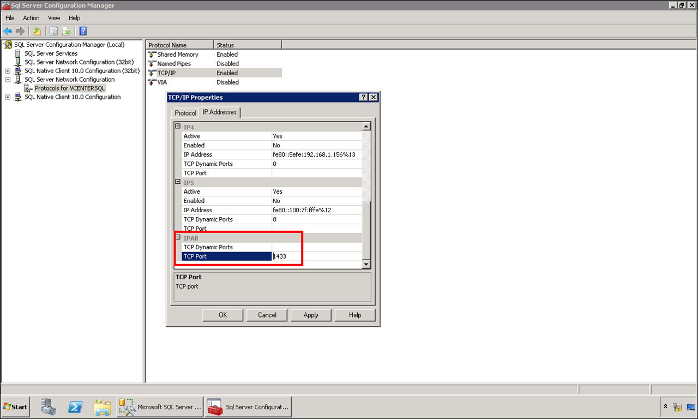The image size is (698, 419).
Task: Click the OK button in TCP/IP Properties
Action: tap(222, 315)
